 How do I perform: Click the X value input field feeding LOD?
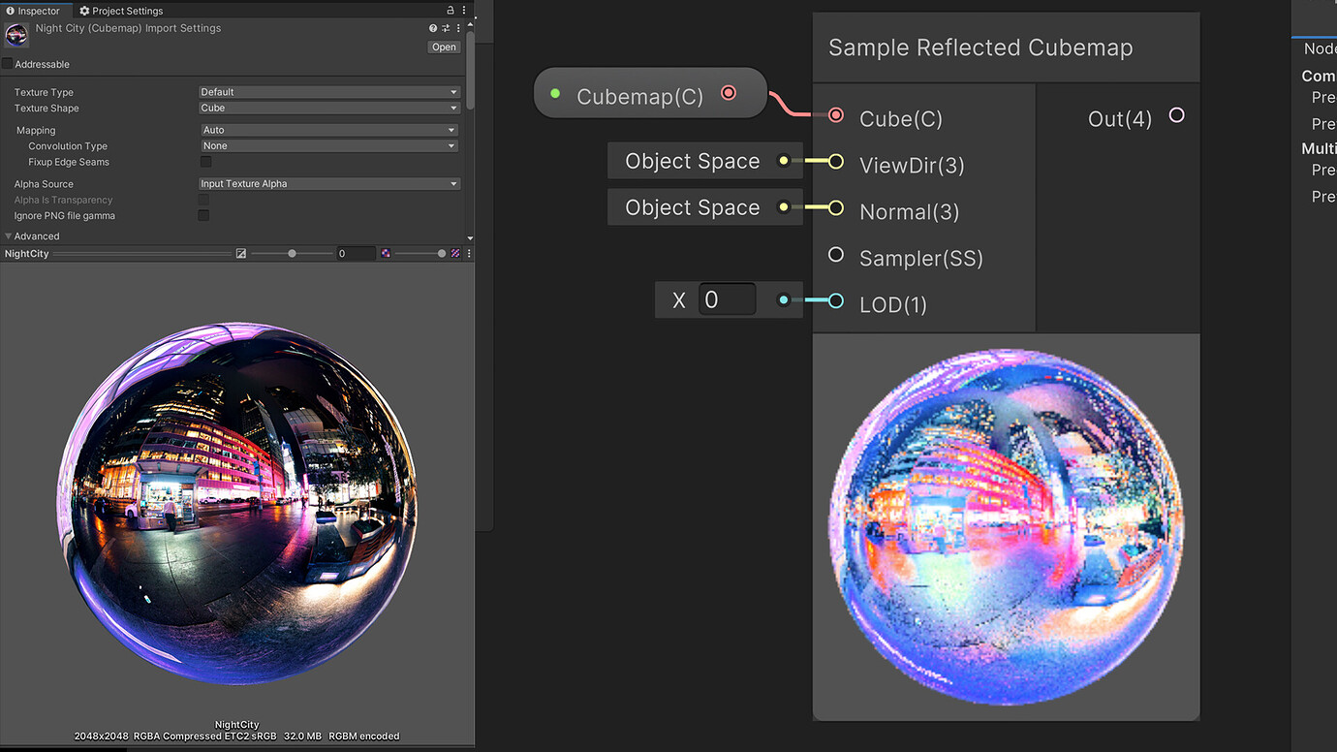727,299
